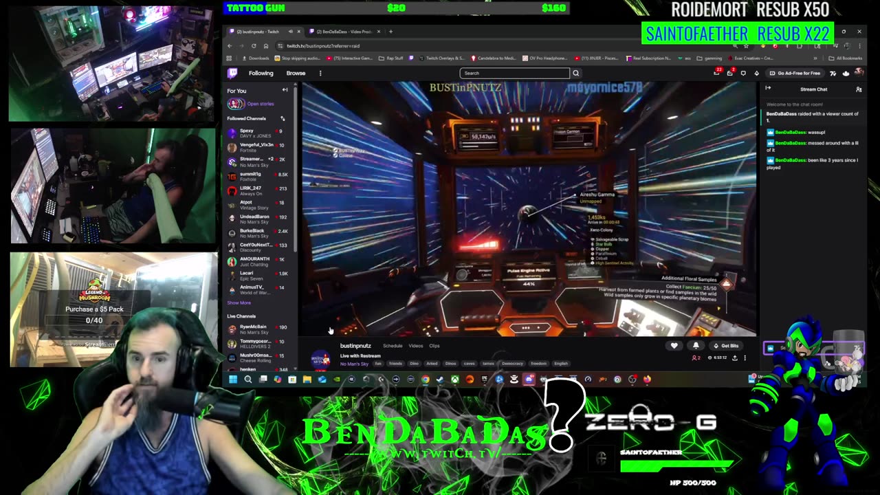Click the Twitch three-dot more menu
Viewport: 880px width, 495px height.
coord(320,73)
